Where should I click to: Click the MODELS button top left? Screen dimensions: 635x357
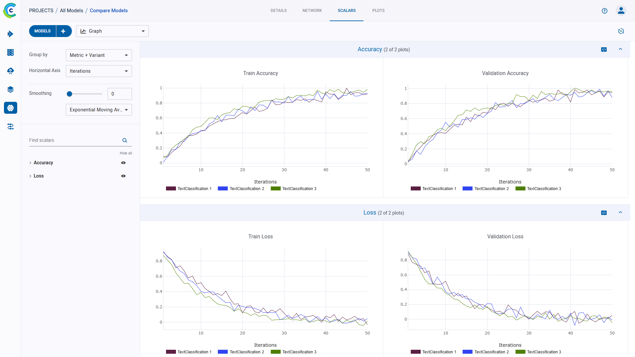(x=42, y=31)
